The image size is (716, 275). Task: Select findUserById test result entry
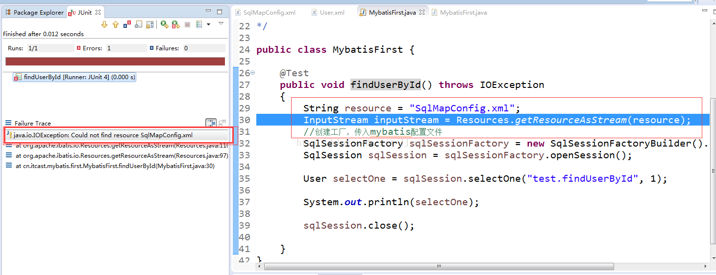(x=74, y=77)
